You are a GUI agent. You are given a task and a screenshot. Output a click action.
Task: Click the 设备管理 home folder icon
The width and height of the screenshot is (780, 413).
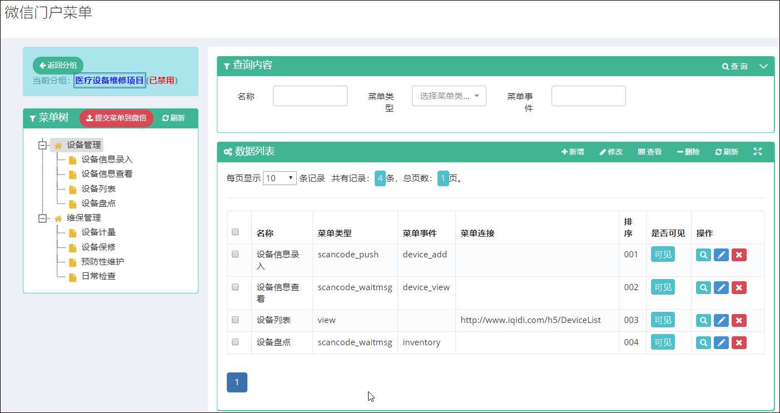click(x=58, y=146)
